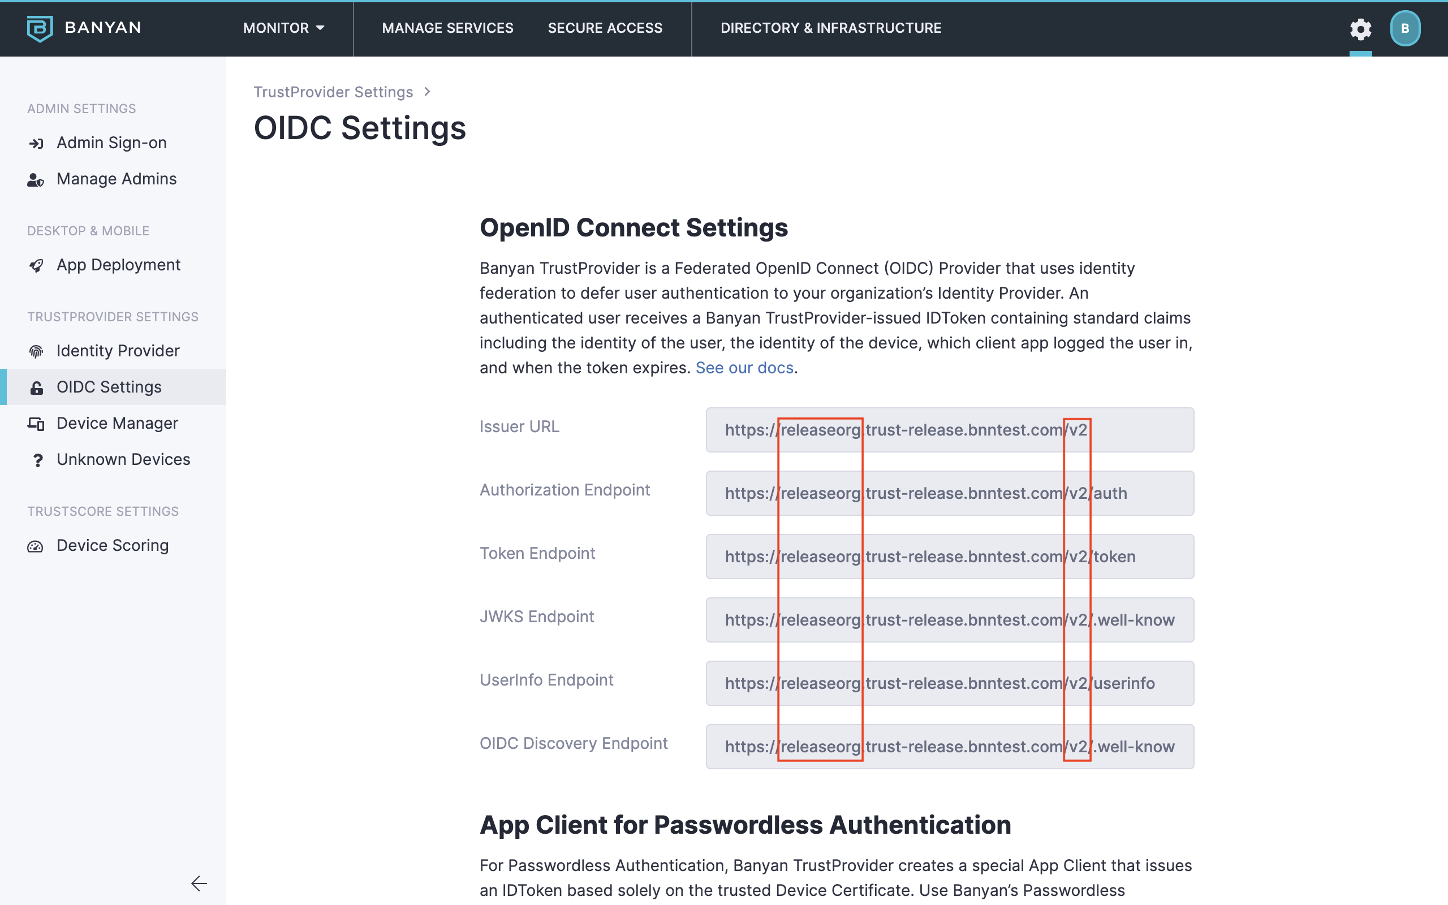This screenshot has width=1448, height=905.
Task: Click the breadcrumb chevron separator
Action: (x=427, y=92)
